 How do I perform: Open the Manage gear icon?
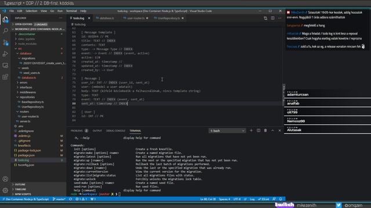[x=5, y=190]
